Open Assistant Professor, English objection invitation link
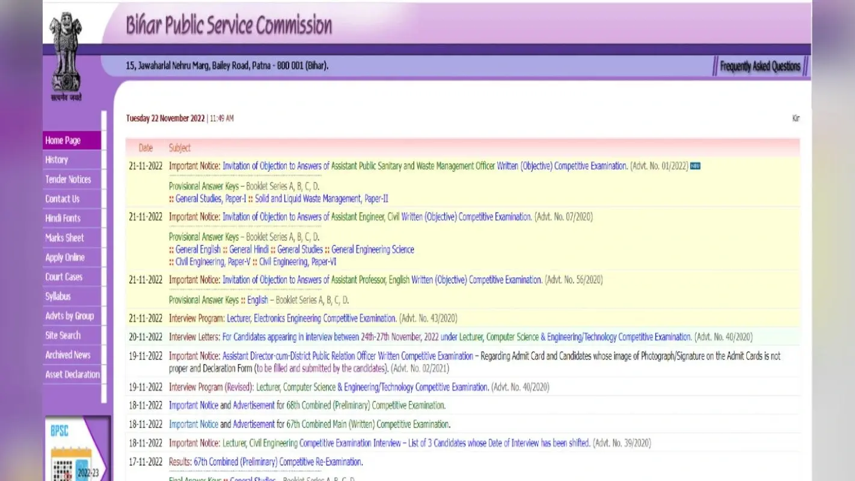 [382, 280]
